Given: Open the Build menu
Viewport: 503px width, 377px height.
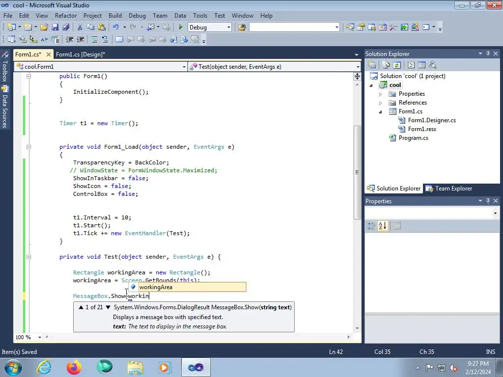Looking at the screenshot, I should [x=115, y=15].
